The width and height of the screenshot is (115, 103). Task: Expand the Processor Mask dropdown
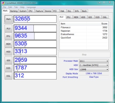pos(94,61)
